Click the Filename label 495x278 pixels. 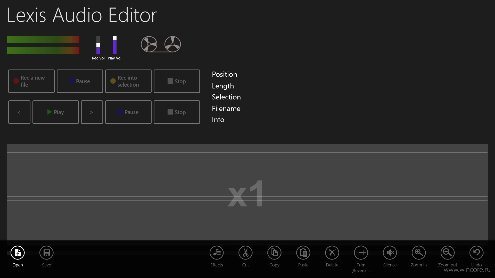[226, 109]
